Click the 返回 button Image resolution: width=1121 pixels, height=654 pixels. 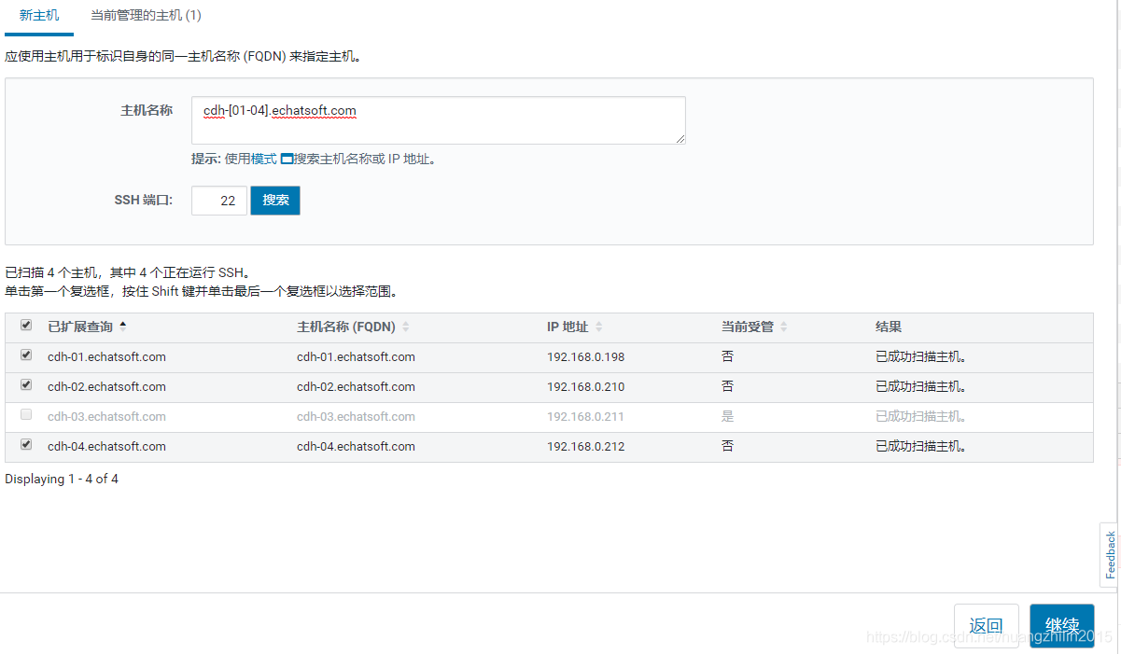pyautogui.click(x=986, y=625)
